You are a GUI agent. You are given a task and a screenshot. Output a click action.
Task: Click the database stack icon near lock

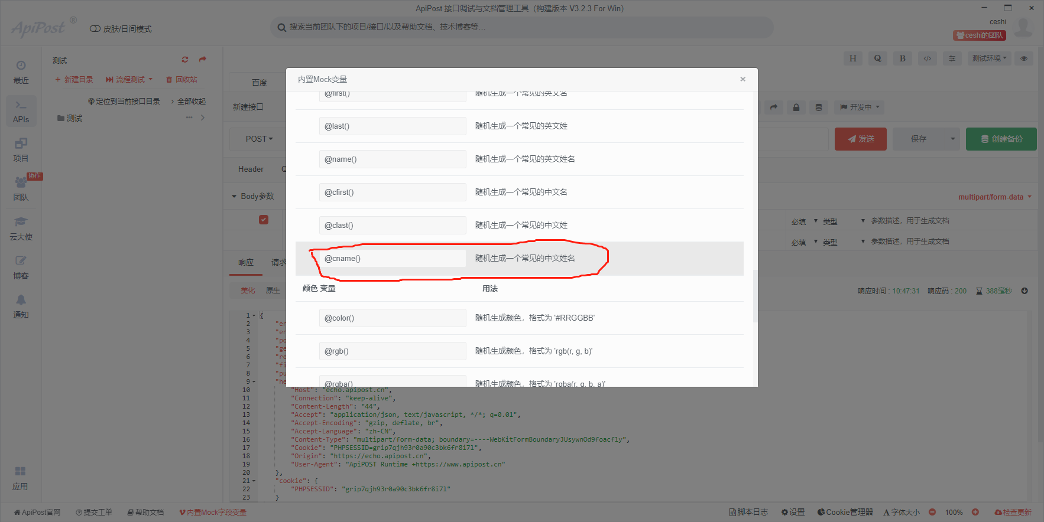(819, 107)
